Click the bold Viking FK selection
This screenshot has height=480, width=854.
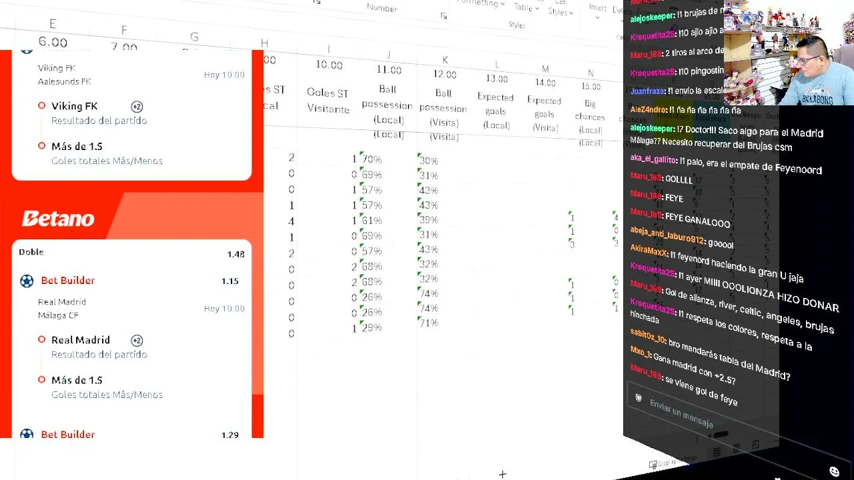tap(75, 106)
